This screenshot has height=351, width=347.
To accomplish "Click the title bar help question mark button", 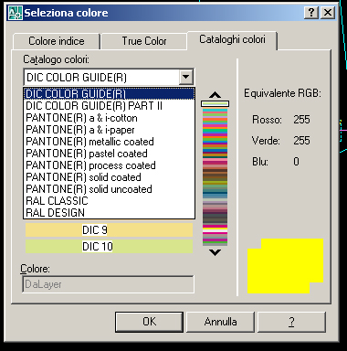I will (311, 13).
